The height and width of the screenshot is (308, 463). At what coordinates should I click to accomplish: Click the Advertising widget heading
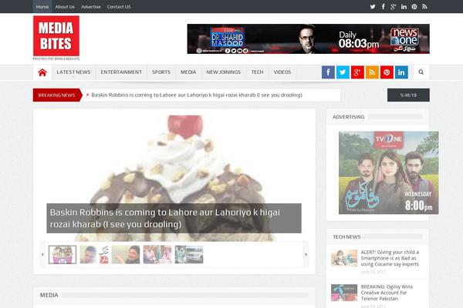(x=349, y=117)
